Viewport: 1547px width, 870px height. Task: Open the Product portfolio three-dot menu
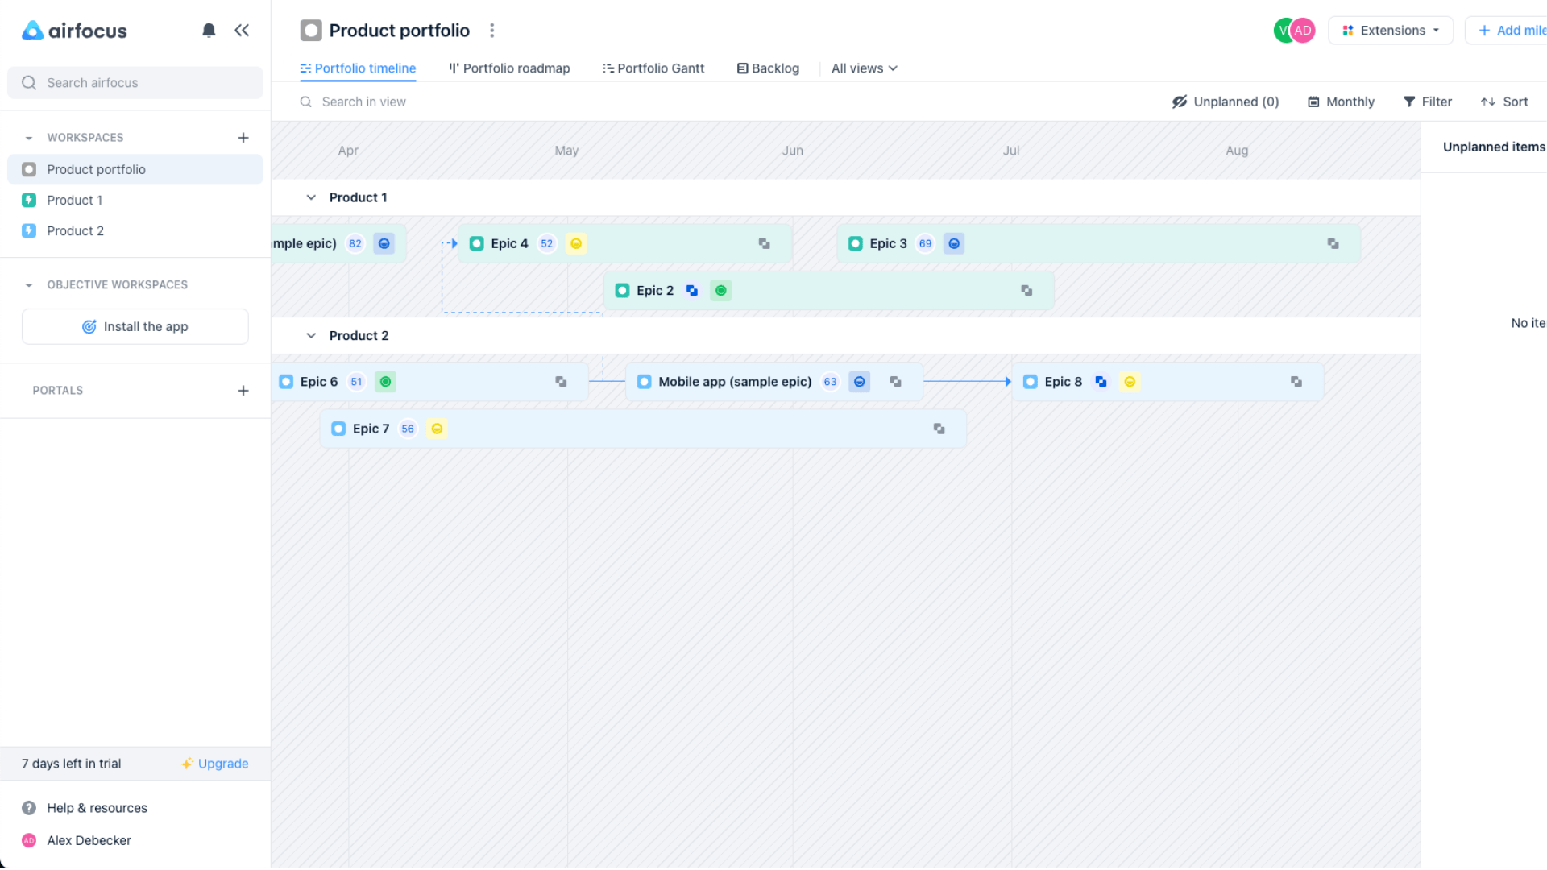[x=492, y=31]
